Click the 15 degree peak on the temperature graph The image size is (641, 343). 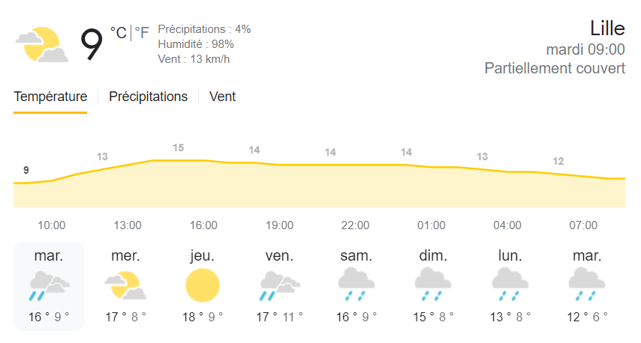coord(178,148)
